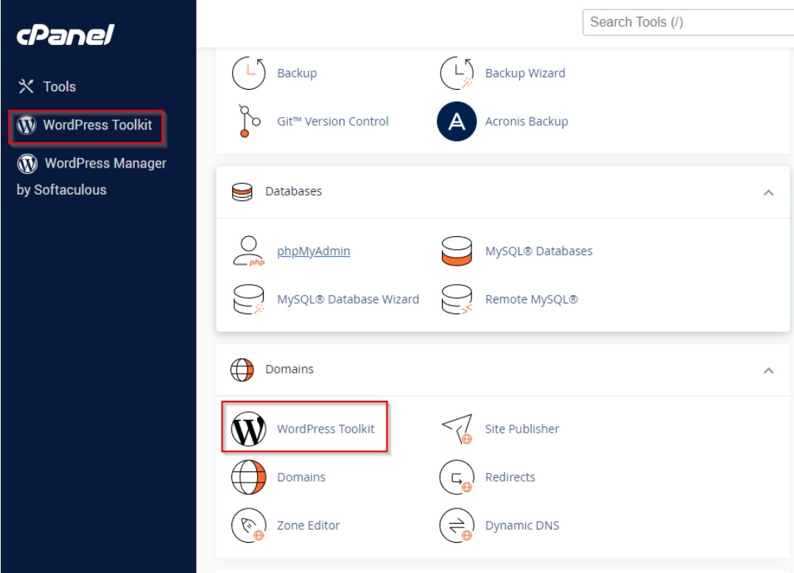Open the Backup Wizard icon
Image resolution: width=794 pixels, height=573 pixels.
(455, 74)
